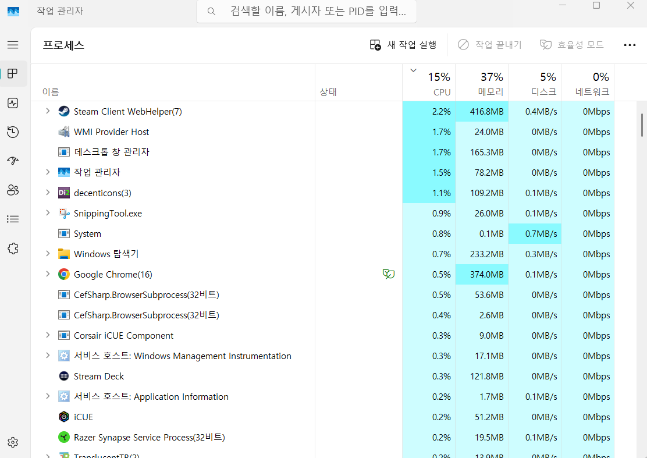Click the WMI Provider Host icon

tap(63, 132)
